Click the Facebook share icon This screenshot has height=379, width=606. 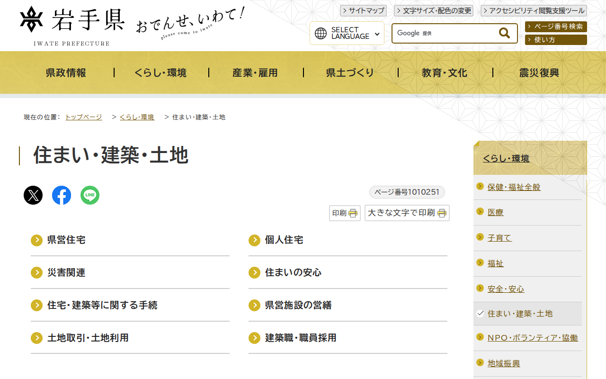pyautogui.click(x=61, y=195)
